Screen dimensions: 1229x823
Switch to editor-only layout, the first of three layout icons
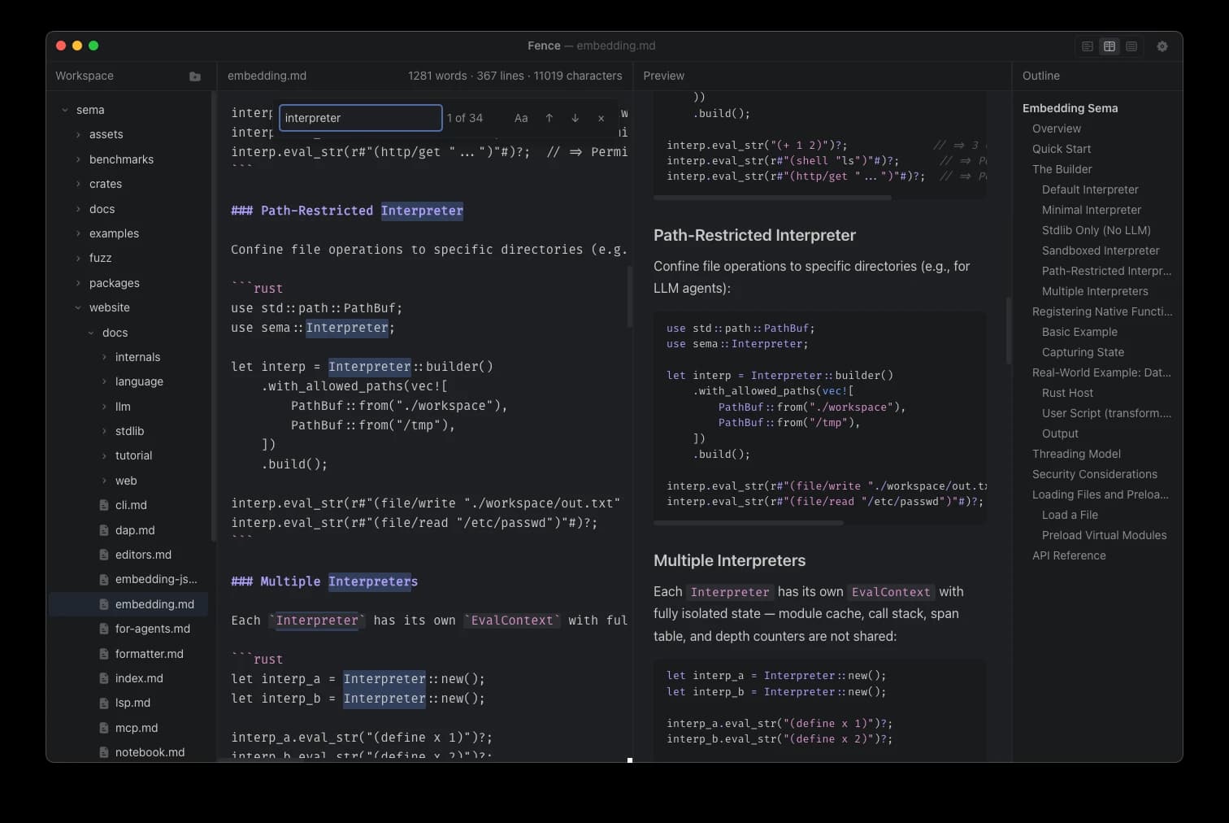pos(1088,46)
